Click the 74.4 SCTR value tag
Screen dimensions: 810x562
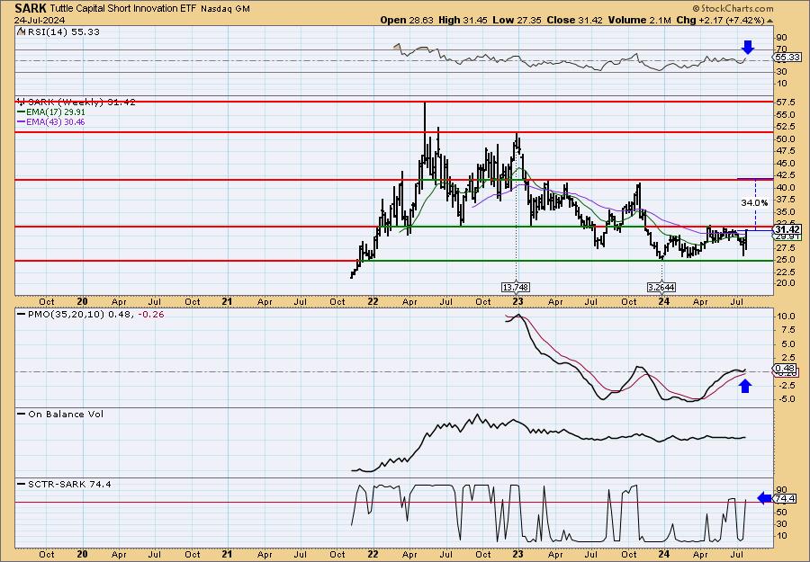point(786,498)
